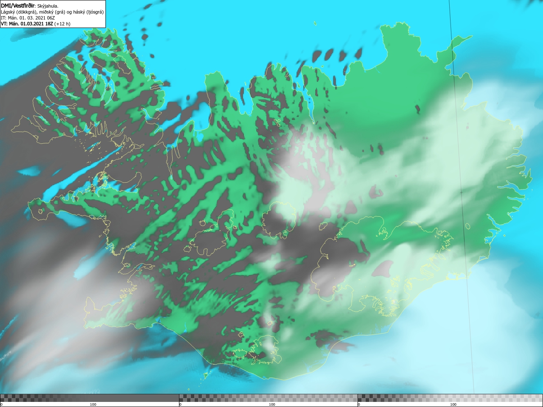Click the "DMI/Vestfirðir: Skýjahula." title text
Image resolution: width=543 pixels, height=407 pixels.
pos(30,6)
